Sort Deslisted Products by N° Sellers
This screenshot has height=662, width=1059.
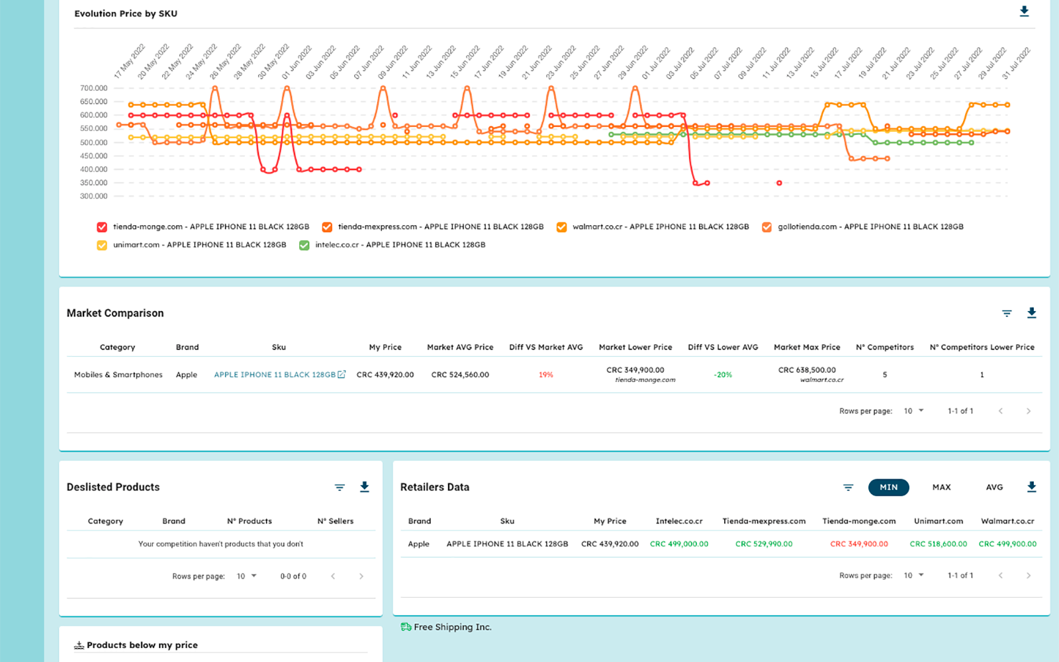point(336,521)
